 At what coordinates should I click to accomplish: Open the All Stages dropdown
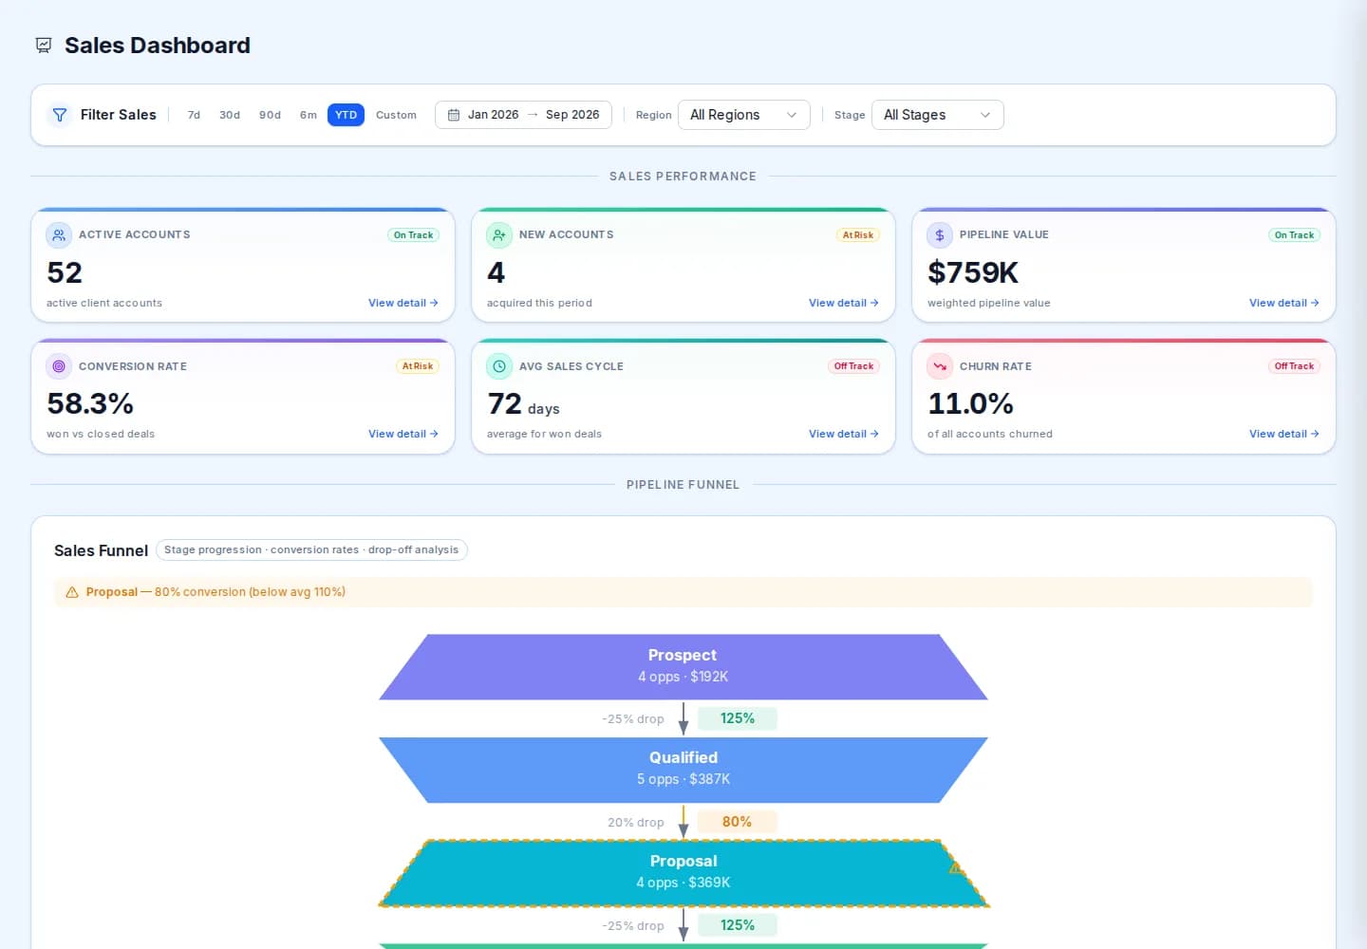coord(937,115)
